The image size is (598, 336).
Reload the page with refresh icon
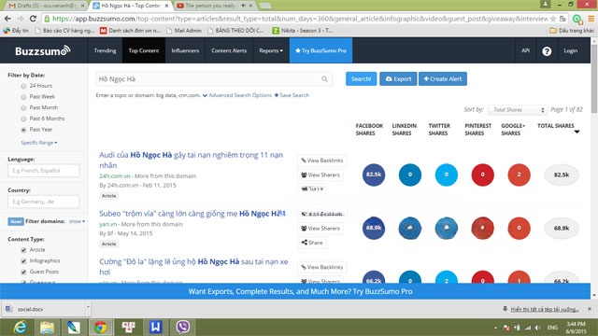point(33,19)
